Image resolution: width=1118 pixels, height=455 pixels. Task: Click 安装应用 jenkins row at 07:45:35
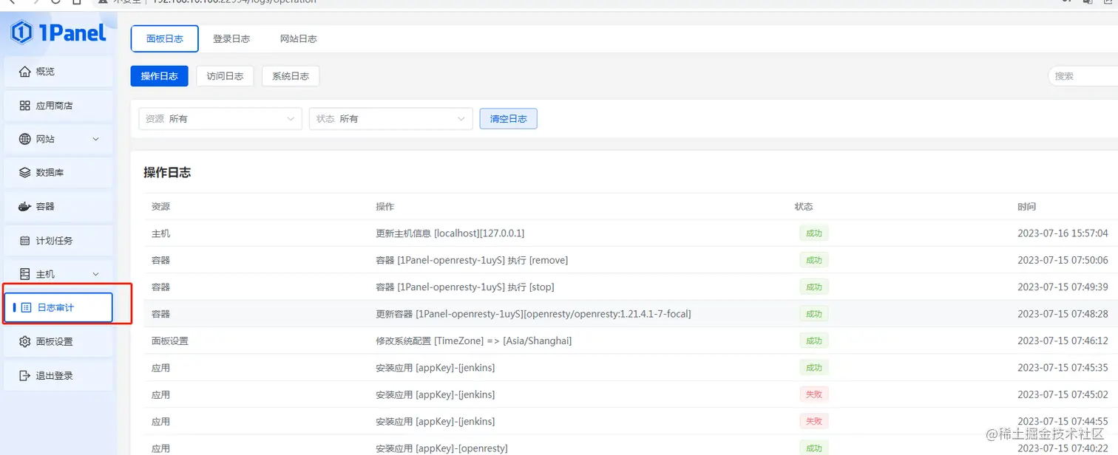click(x=631, y=367)
